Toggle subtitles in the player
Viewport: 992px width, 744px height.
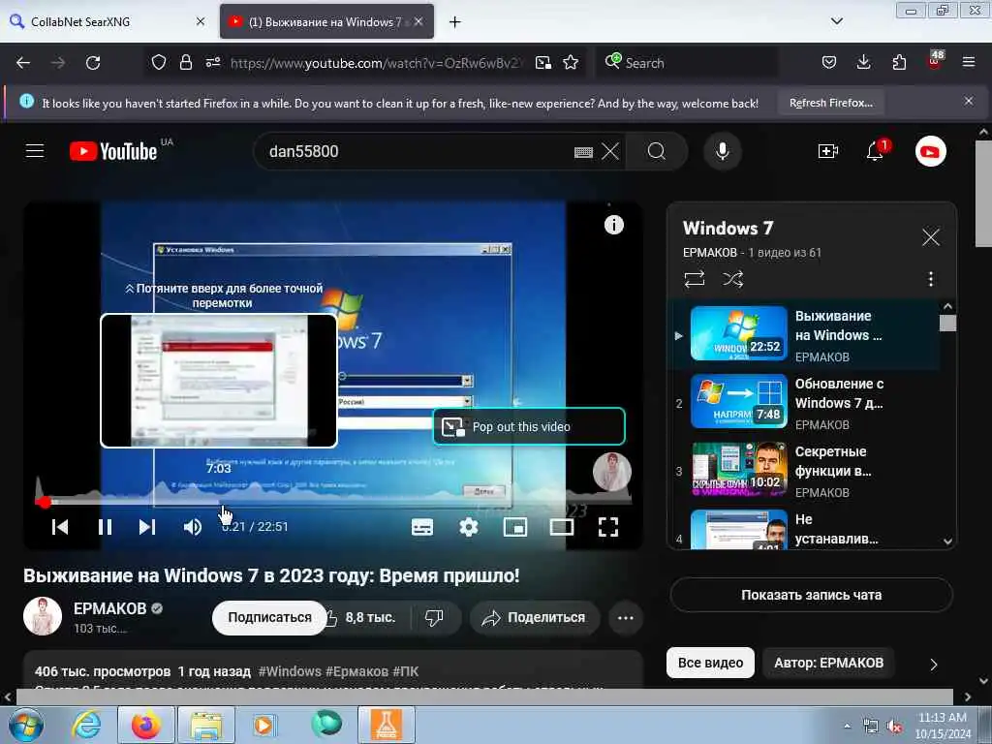point(422,527)
